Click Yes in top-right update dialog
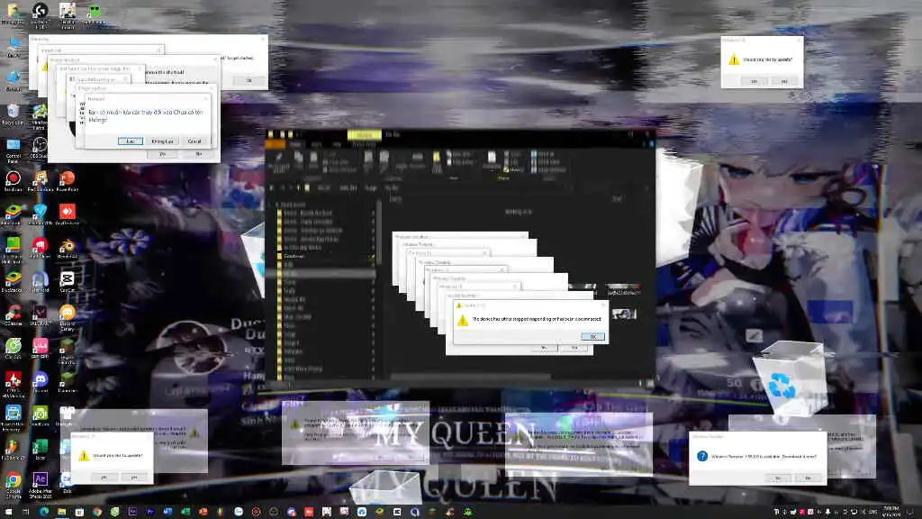Viewport: 922px width, 519px height. [755, 81]
